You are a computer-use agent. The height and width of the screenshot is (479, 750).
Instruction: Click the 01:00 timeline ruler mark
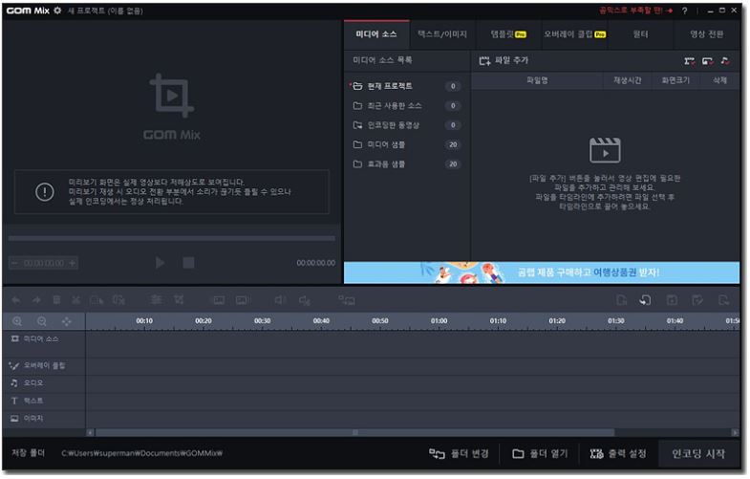click(439, 320)
